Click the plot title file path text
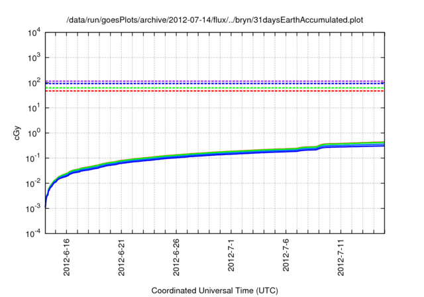 click(x=215, y=21)
